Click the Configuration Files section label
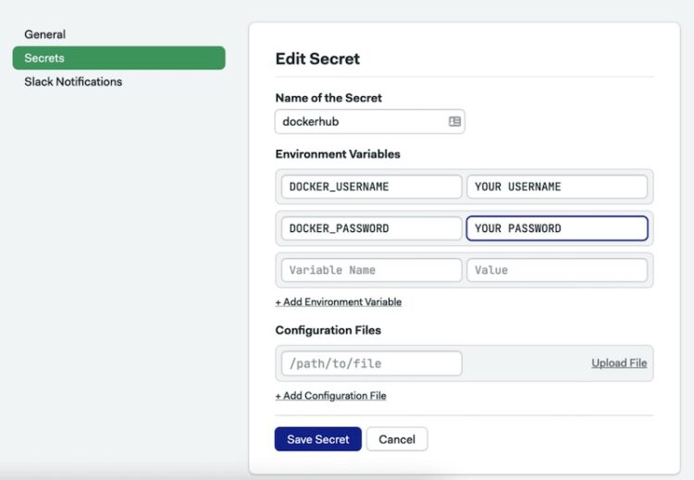 tap(328, 330)
